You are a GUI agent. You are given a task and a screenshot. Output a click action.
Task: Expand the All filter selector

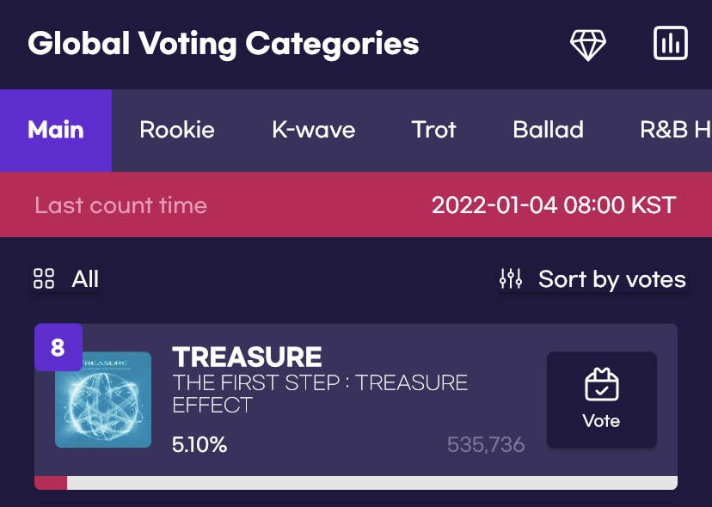click(x=84, y=279)
